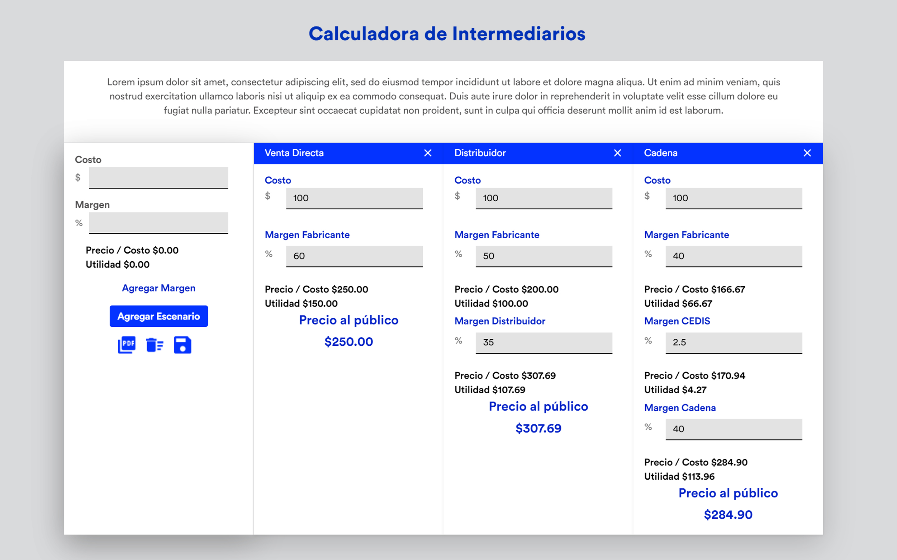Click Margen CEDIS field showing 2.5
This screenshot has width=897, height=560.
(734, 343)
